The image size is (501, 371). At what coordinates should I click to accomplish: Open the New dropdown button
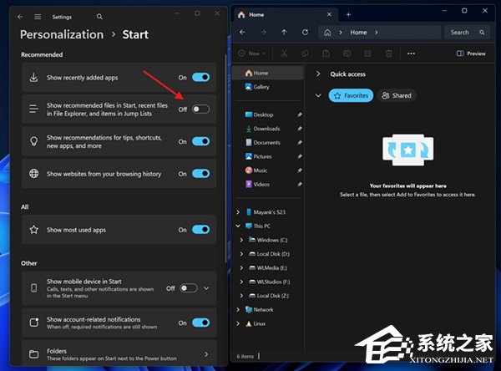coord(252,53)
